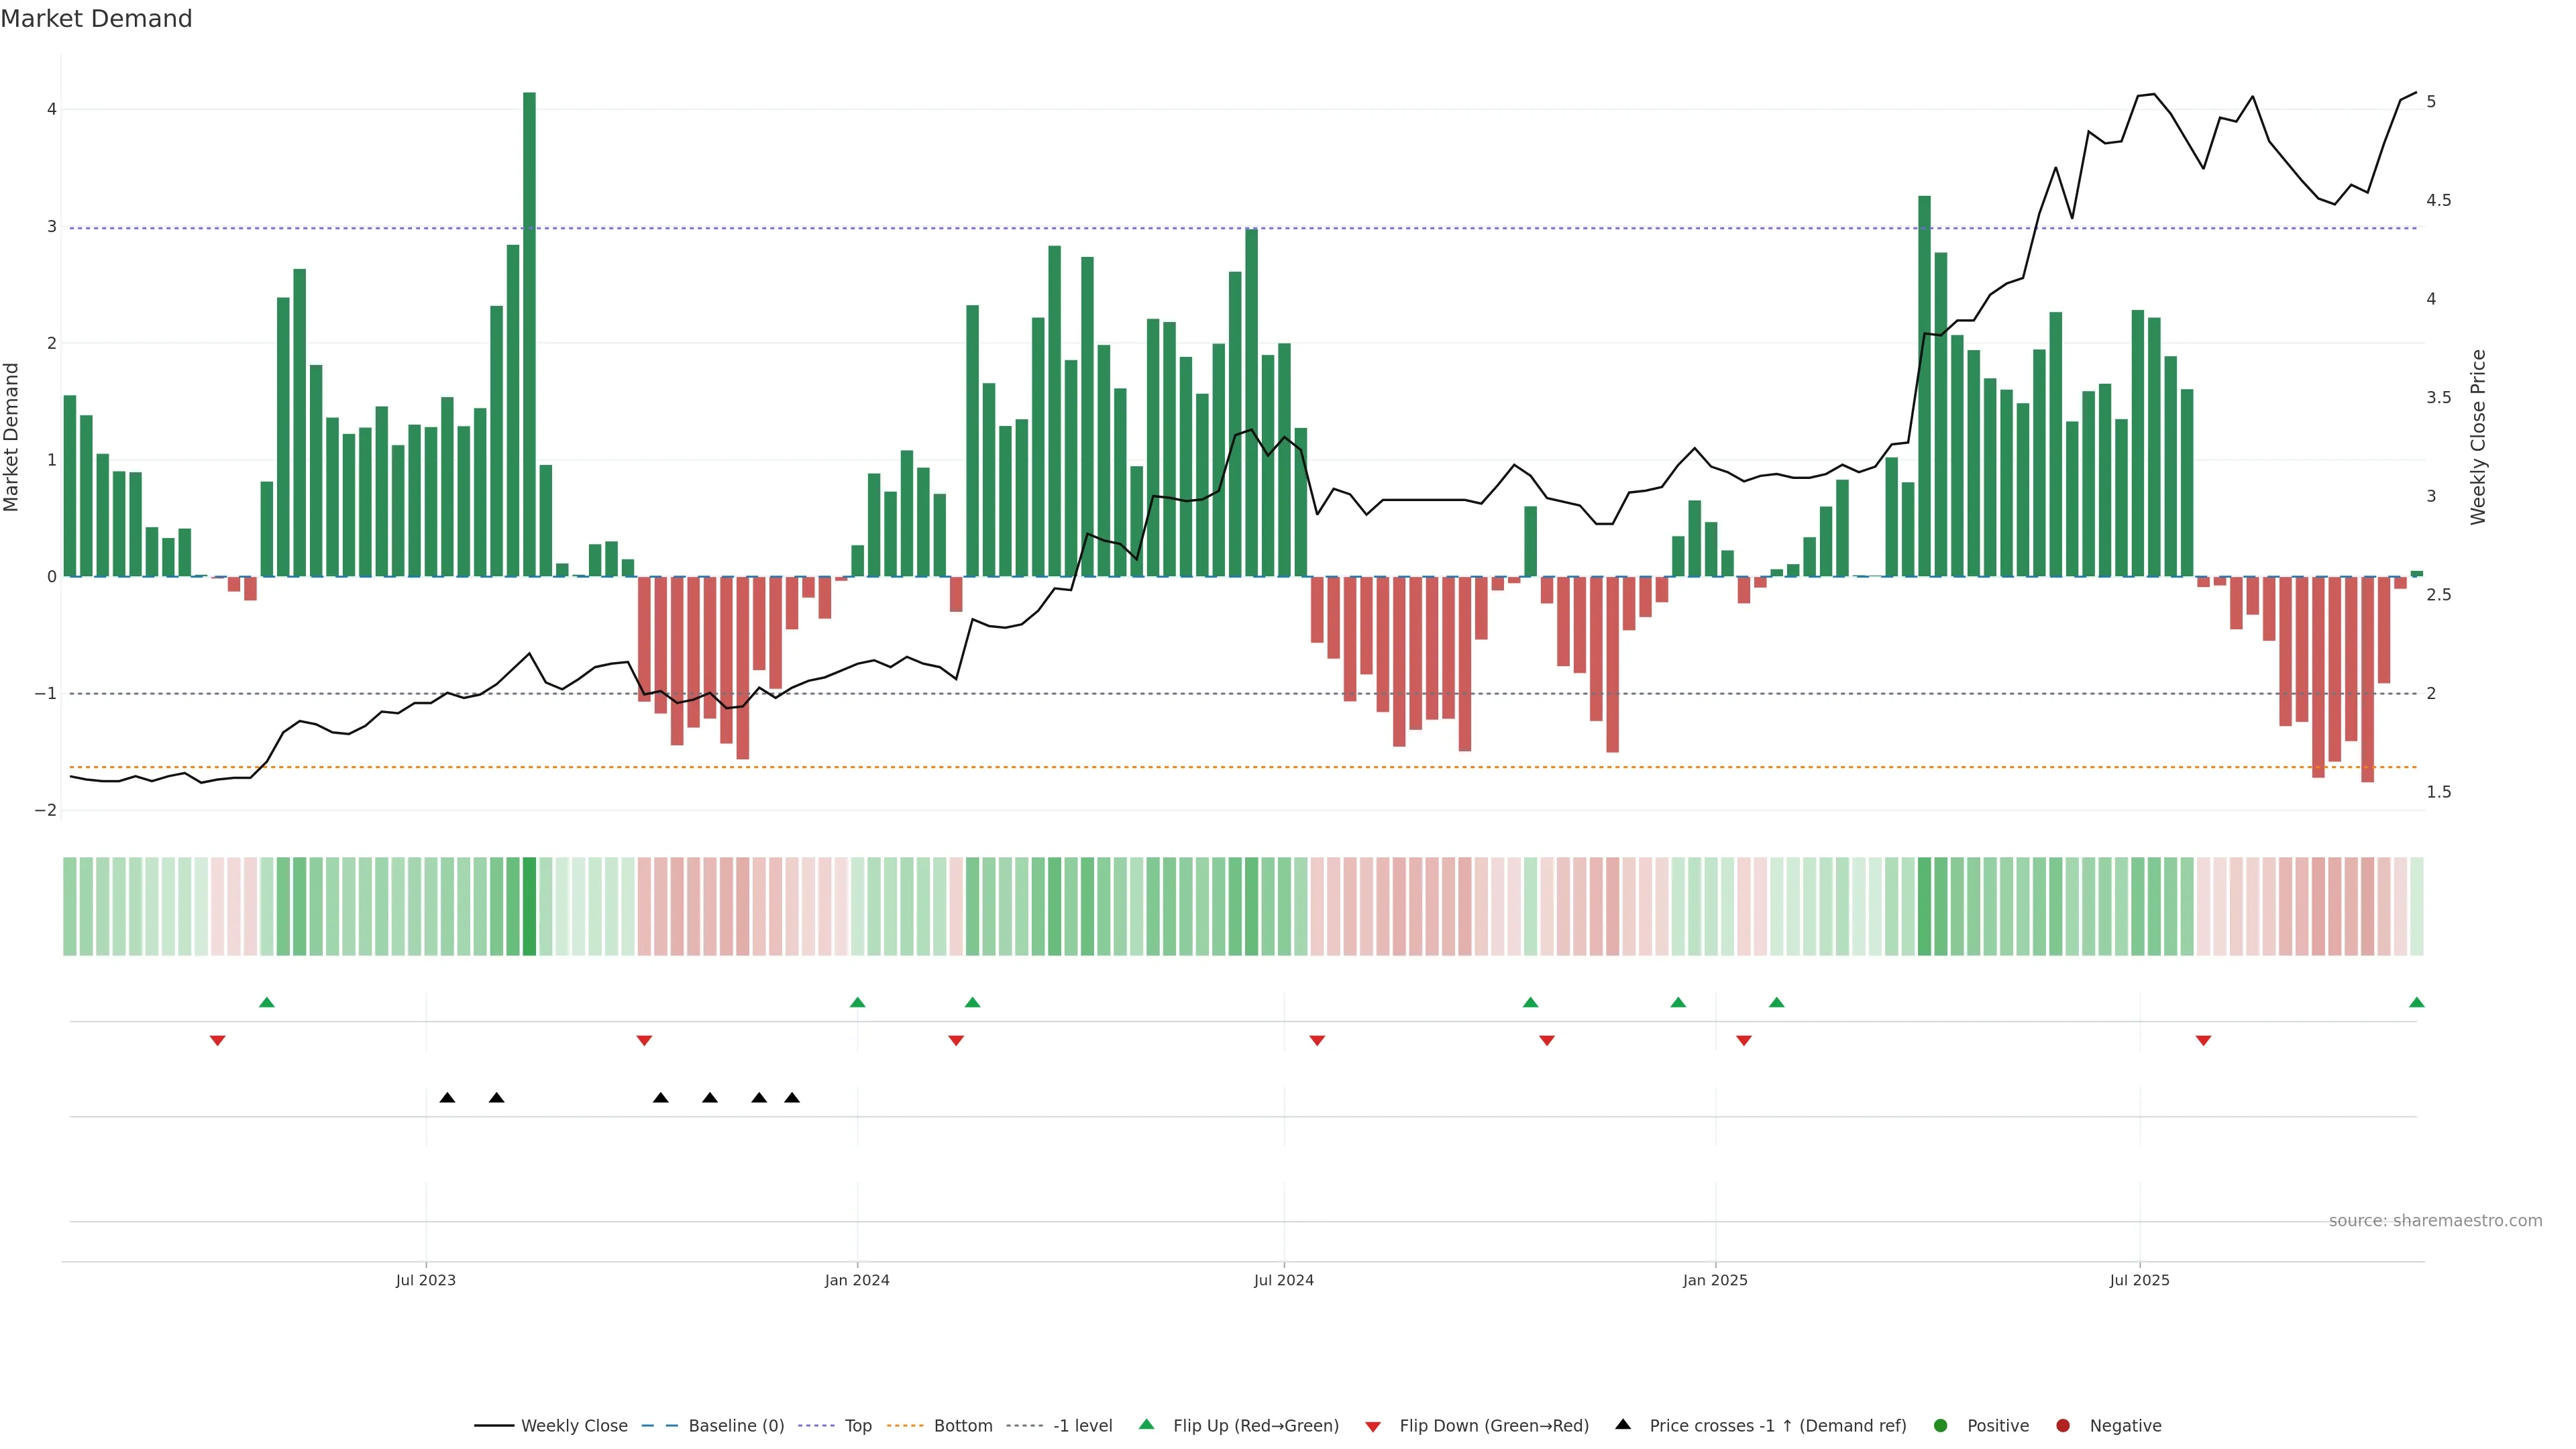Click the tallest green demand bar

pos(529,330)
